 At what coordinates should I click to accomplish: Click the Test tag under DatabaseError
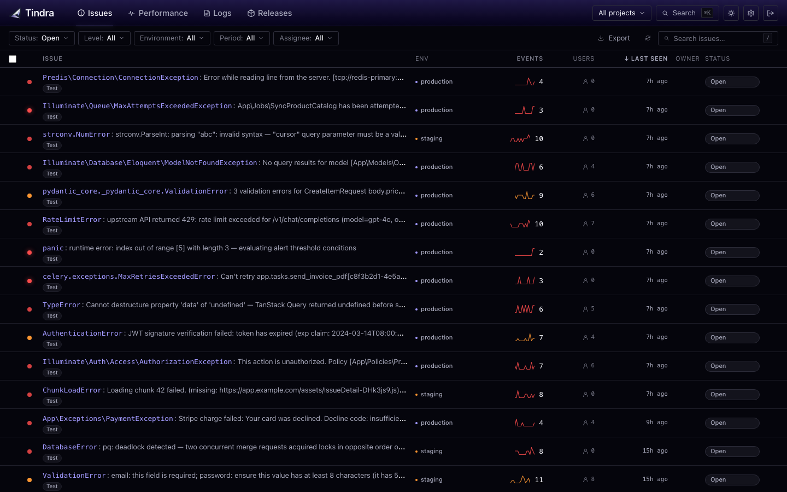tap(52, 458)
